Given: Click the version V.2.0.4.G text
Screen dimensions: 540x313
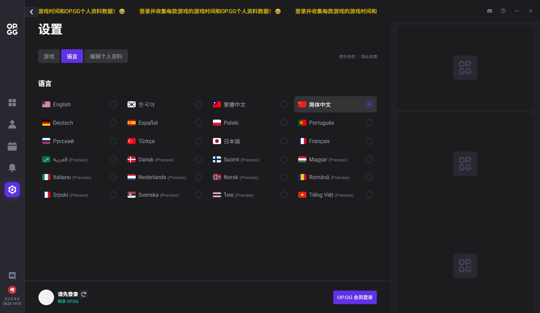Looking at the screenshot, I should (12, 299).
